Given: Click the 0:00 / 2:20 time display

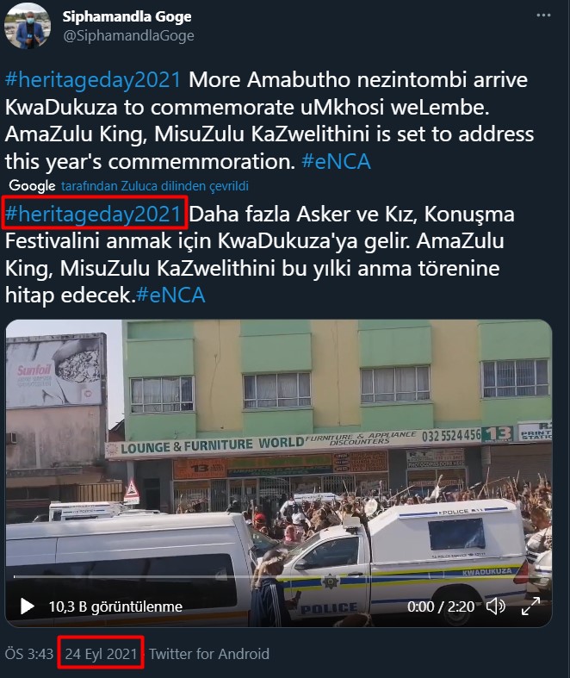Looking at the screenshot, I should (x=441, y=606).
